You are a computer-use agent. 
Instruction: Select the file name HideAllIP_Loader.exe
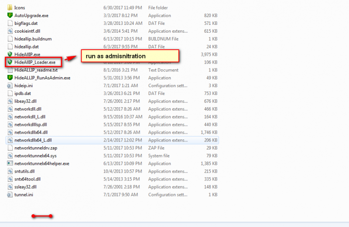[x=35, y=62]
